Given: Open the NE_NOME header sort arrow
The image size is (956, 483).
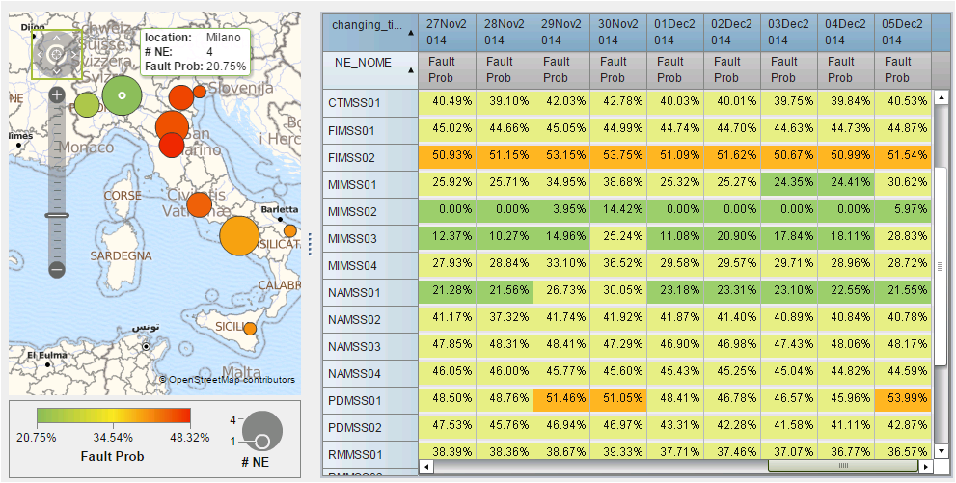Looking at the screenshot, I should point(412,68).
